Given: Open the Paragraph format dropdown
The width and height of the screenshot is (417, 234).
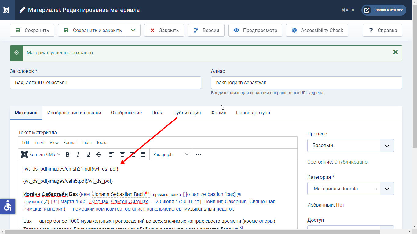Looking at the screenshot, I should click(x=171, y=155).
